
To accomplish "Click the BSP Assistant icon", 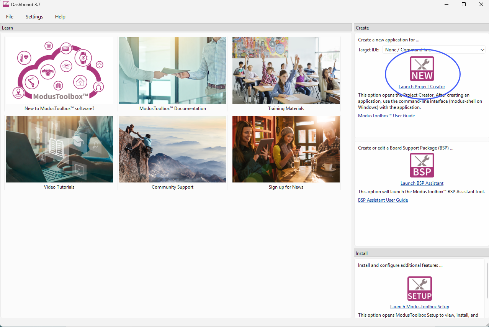I will pyautogui.click(x=422, y=165).
